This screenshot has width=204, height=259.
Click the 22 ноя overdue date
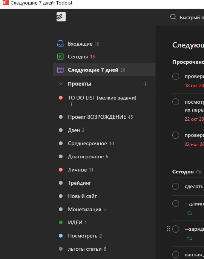(x=194, y=144)
